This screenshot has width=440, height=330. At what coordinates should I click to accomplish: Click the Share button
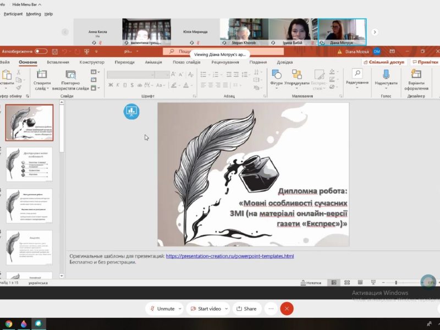click(246, 309)
